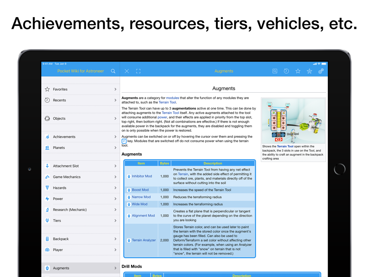Open the Narrow Mod link
Image resolution: width=369 pixels, height=277 pixels.
(141, 197)
